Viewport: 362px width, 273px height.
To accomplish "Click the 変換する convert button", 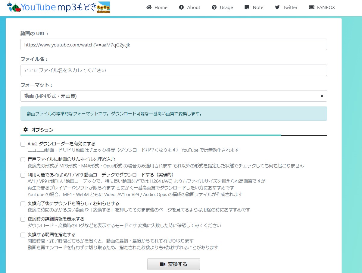I will [x=173, y=264].
